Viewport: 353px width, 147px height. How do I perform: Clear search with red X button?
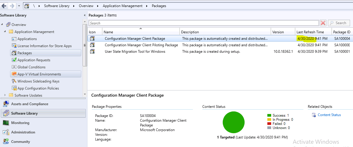323,23
